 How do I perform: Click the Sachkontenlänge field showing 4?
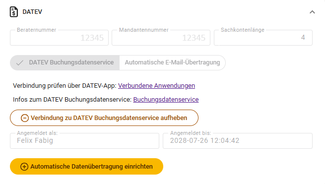coord(263,38)
